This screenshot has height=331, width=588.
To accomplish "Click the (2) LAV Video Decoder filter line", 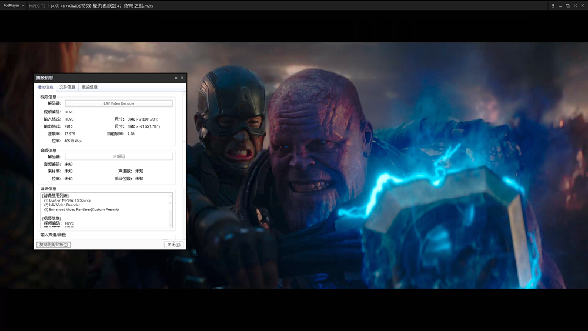I will (62, 205).
